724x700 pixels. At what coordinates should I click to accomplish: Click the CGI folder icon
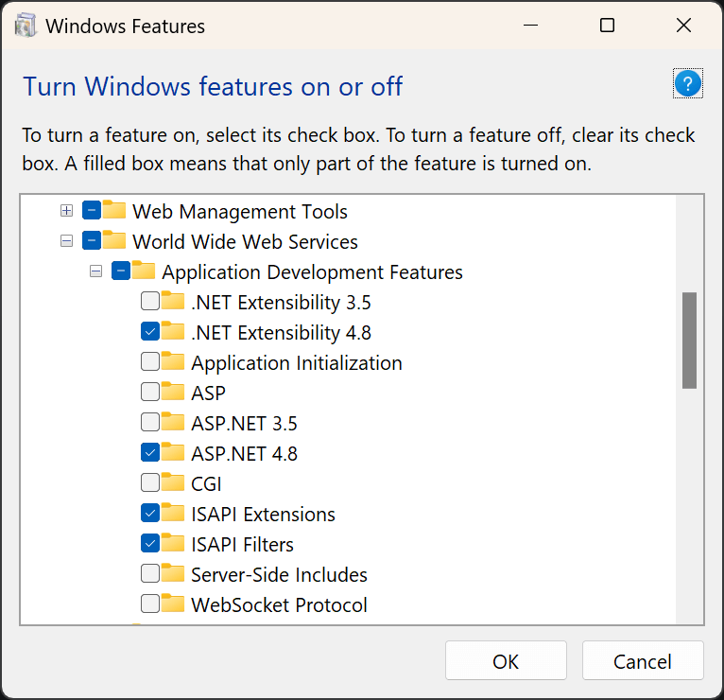point(173,481)
